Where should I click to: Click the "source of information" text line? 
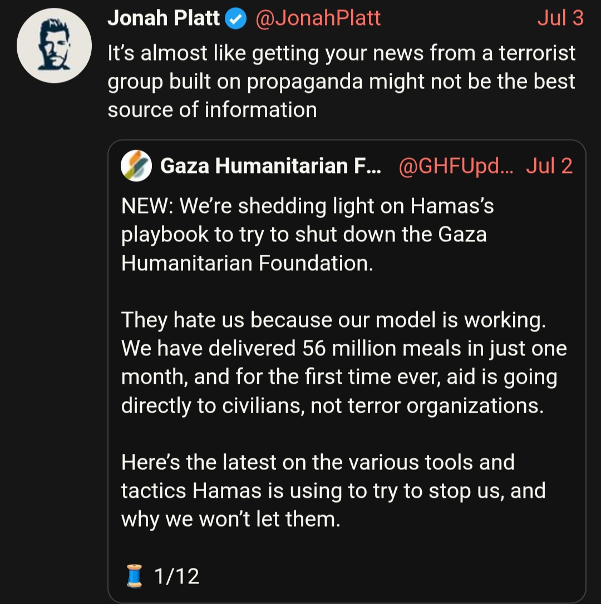(213, 110)
